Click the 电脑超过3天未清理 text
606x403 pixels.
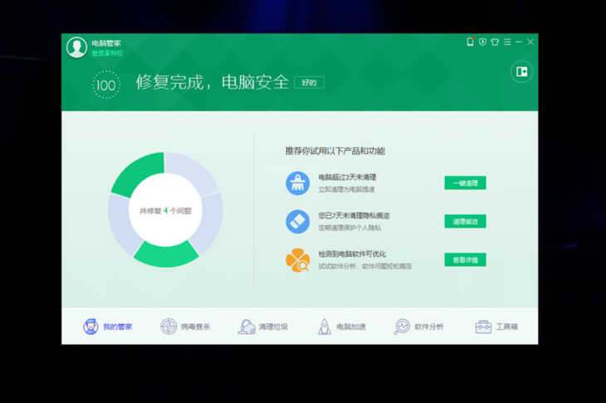[347, 177]
